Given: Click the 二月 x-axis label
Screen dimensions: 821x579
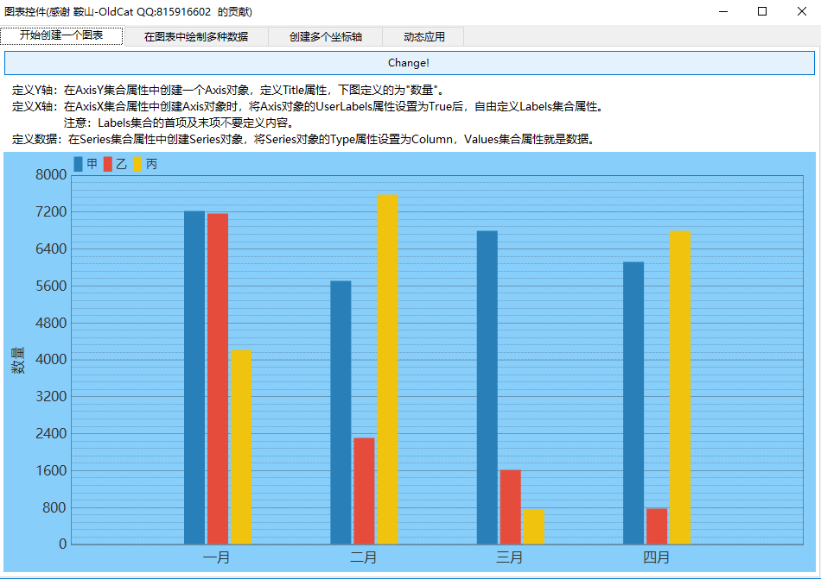Looking at the screenshot, I should (363, 557).
